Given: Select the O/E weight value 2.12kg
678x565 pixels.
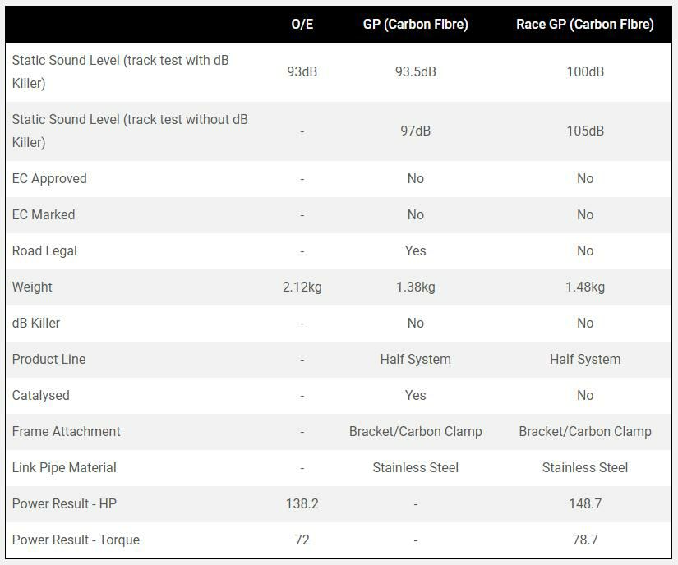Looking at the screenshot, I should tap(302, 287).
